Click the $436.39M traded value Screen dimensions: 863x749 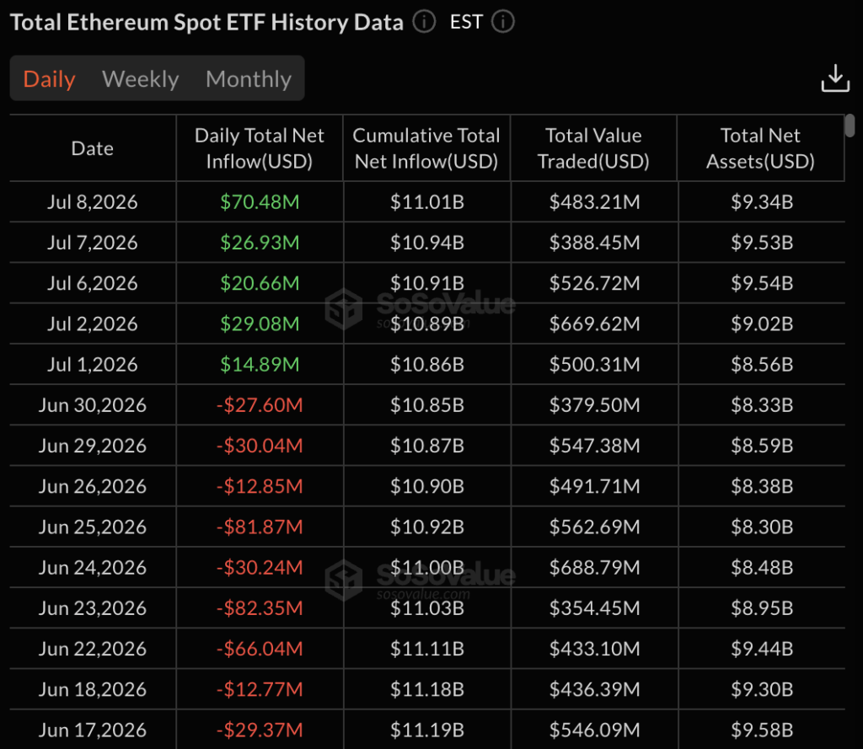594,690
